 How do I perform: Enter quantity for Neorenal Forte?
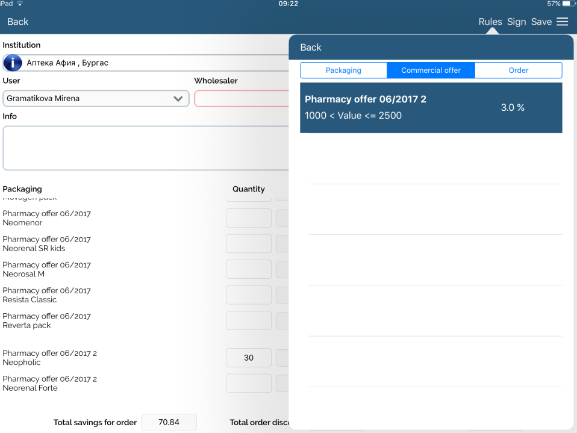pyautogui.click(x=248, y=383)
